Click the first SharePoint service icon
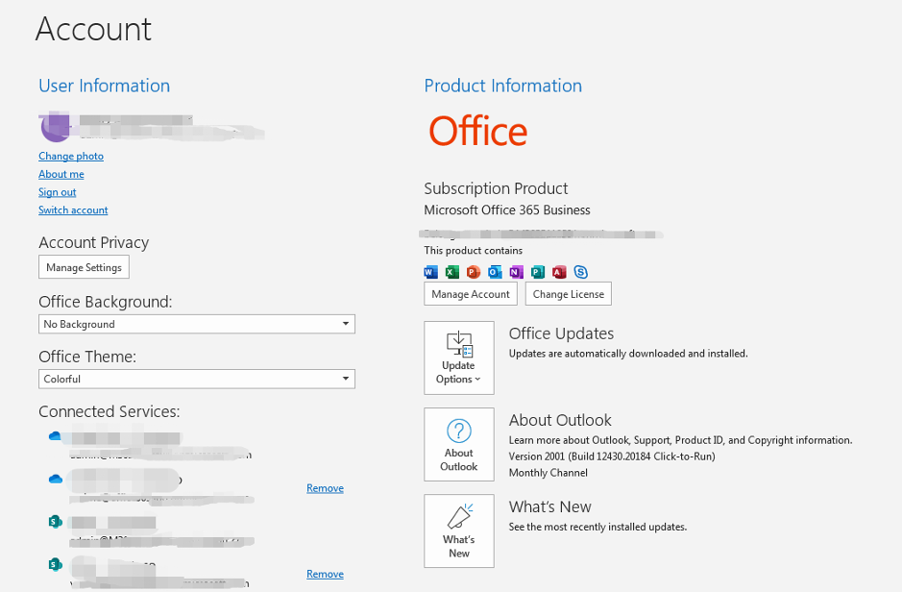 tap(55, 522)
